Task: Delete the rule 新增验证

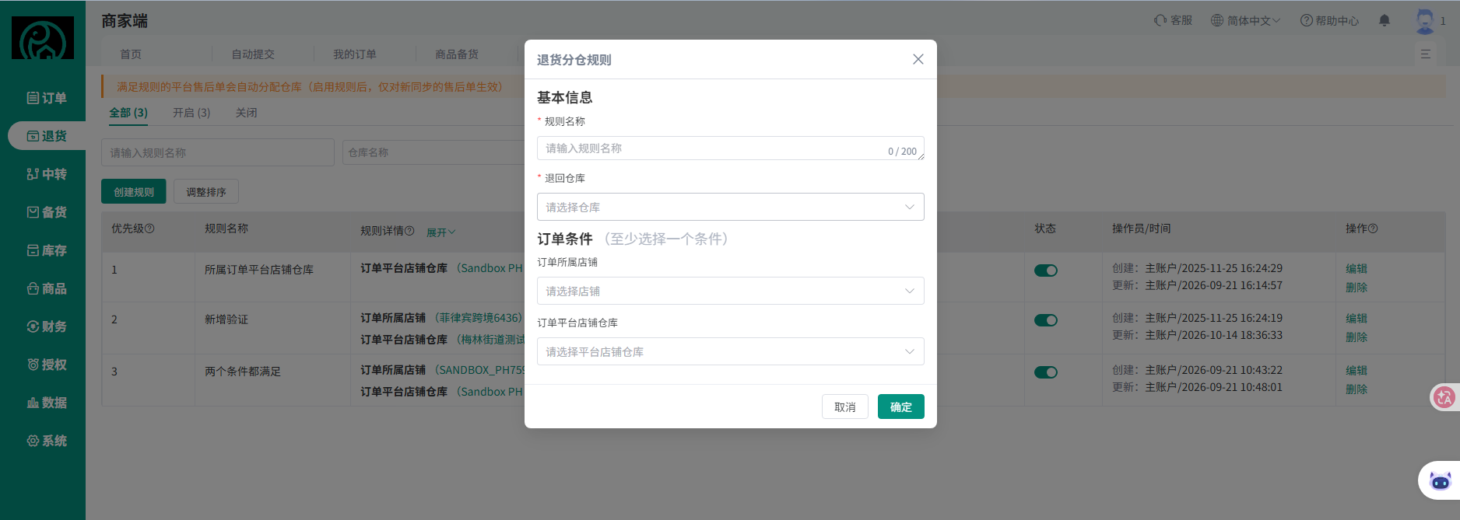Action: [1356, 337]
